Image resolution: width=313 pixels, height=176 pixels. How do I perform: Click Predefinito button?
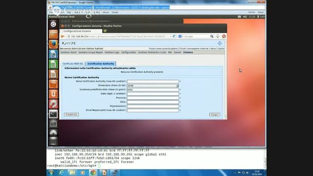(71, 114)
